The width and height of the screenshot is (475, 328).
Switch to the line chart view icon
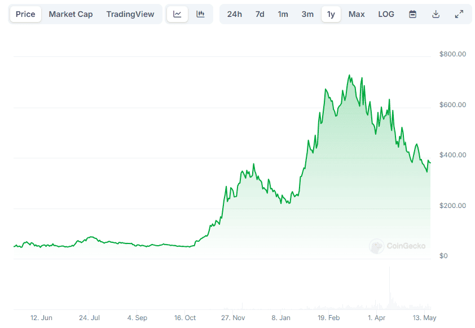(x=177, y=14)
